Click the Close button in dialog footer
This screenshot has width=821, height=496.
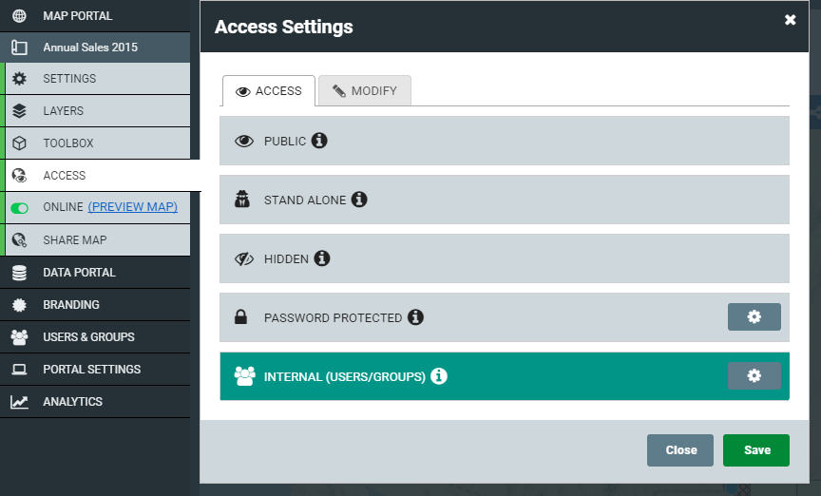(680, 449)
